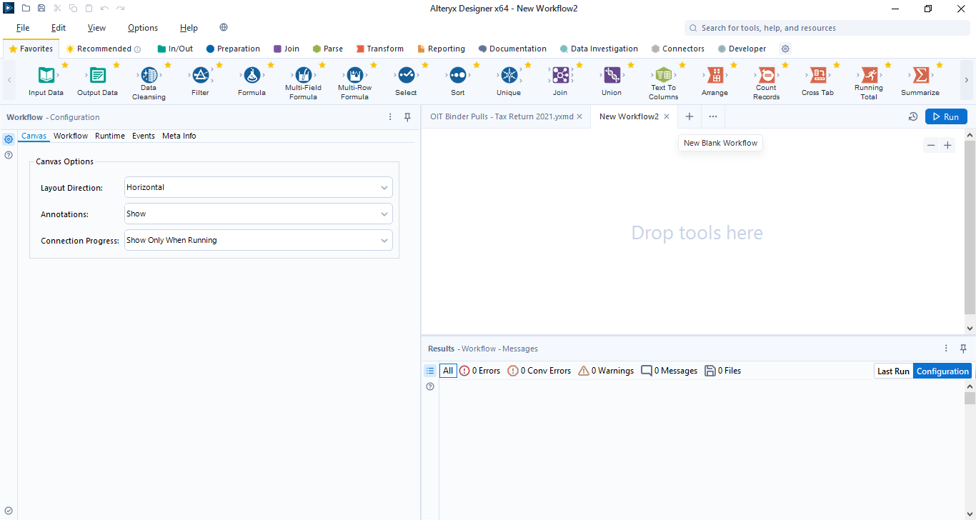Screen dimensions: 976x520
Task: Choose the Sort tool
Action: tap(458, 81)
